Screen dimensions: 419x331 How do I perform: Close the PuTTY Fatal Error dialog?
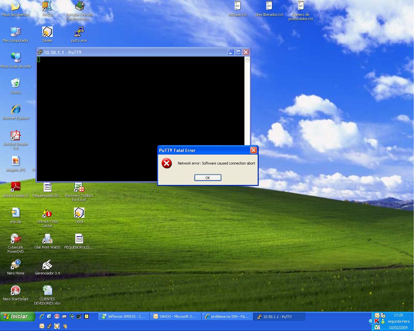pyautogui.click(x=253, y=150)
